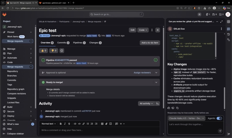Expand the approval section chevron
232x138 pixels.
[156, 73]
